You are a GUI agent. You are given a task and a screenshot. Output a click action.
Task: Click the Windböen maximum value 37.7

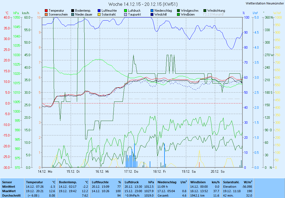pos(216,191)
